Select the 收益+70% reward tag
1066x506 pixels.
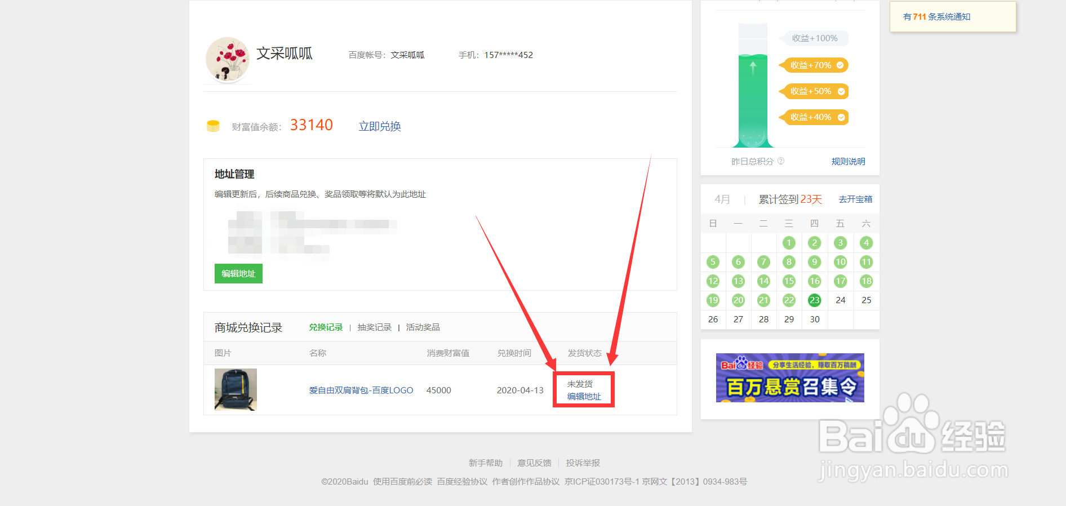[x=814, y=65]
